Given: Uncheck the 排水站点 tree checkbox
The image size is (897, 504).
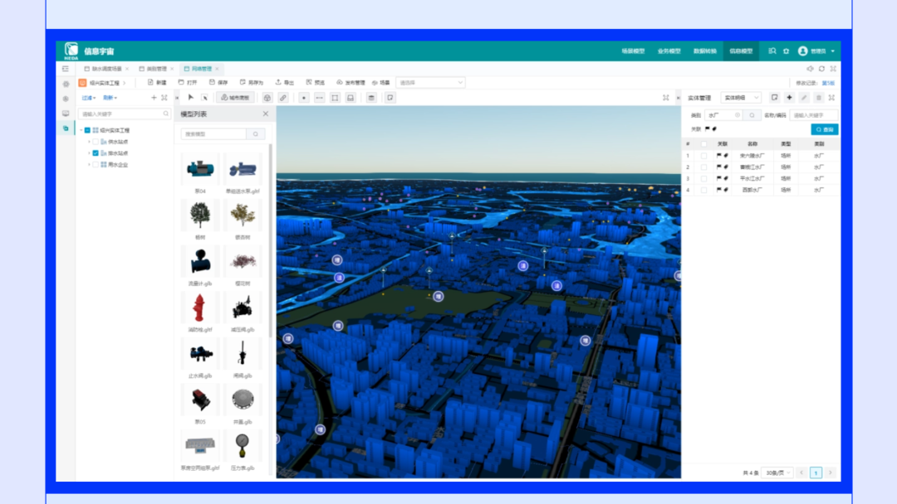Looking at the screenshot, I should click(x=96, y=153).
